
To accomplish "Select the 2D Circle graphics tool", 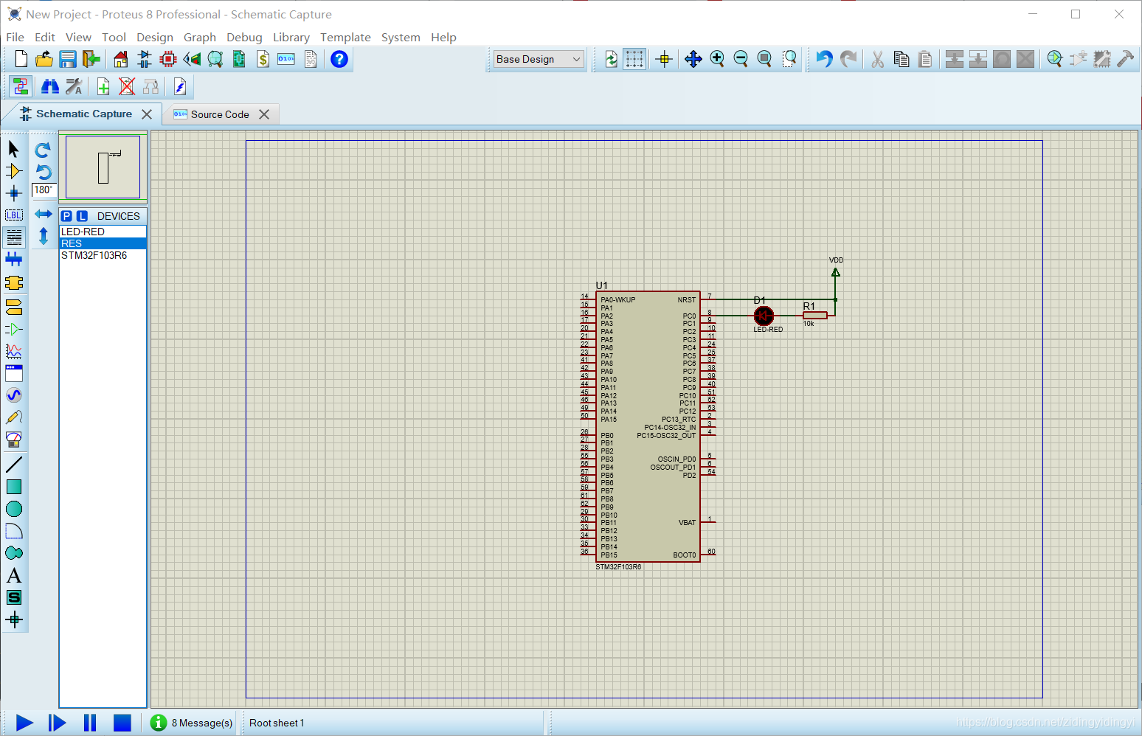I will point(13,509).
